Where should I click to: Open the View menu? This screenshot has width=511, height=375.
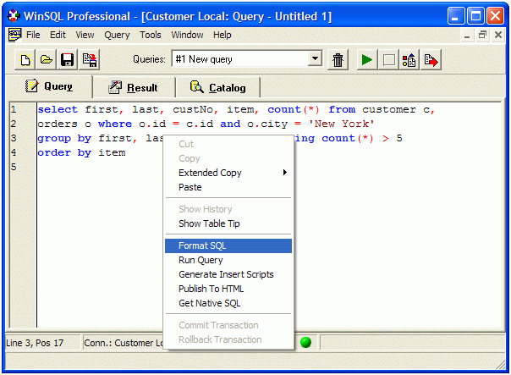pyautogui.click(x=85, y=35)
